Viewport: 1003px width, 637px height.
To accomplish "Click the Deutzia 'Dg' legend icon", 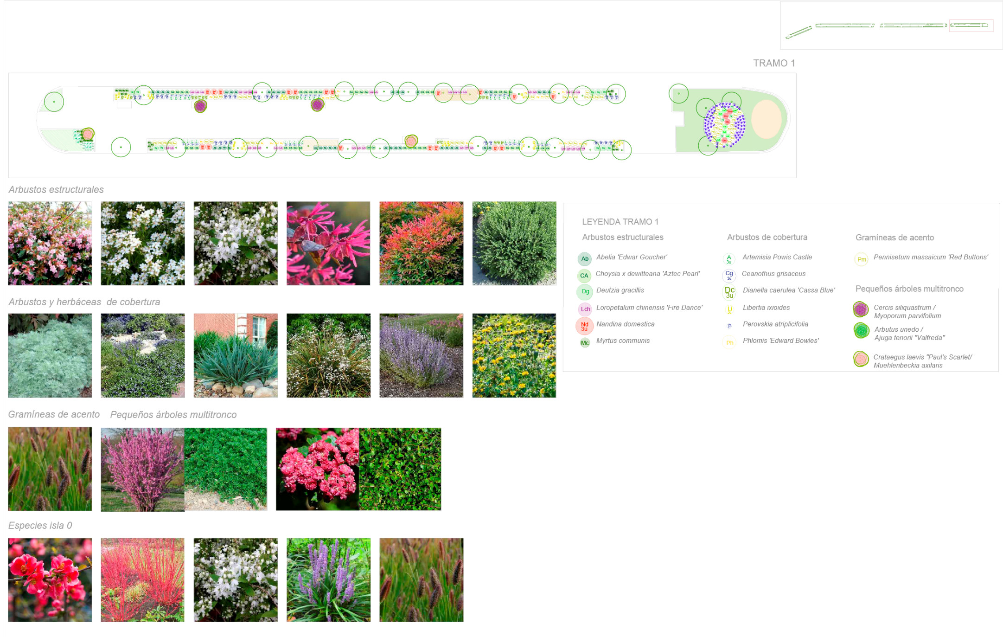I will click(x=585, y=292).
